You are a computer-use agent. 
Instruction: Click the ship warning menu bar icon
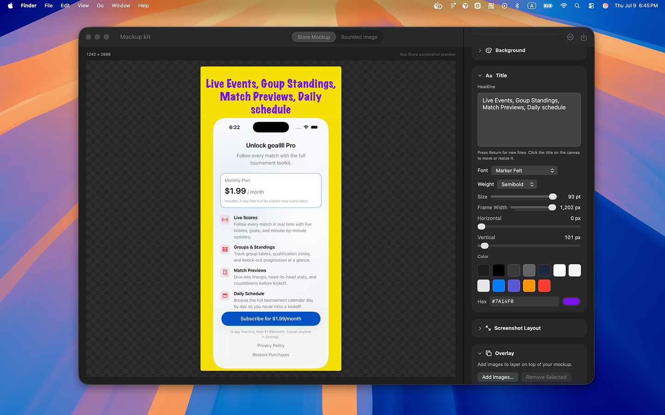(x=438, y=6)
